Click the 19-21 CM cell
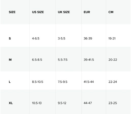Image resolution: width=131 pixels, height=114 pixels. (x=112, y=38)
